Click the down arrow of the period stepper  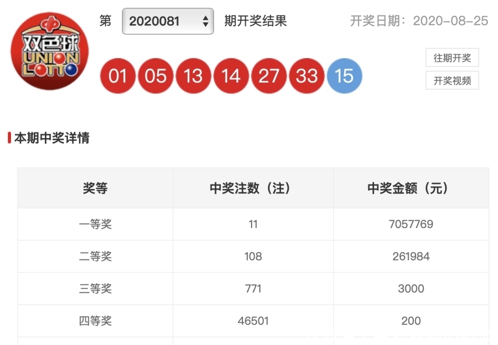tap(205, 25)
